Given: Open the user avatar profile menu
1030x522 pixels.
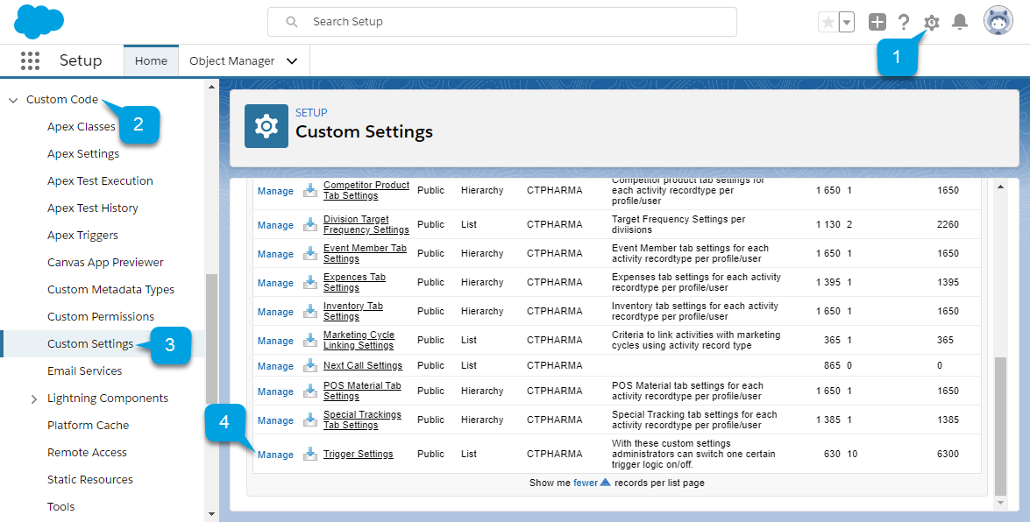Looking at the screenshot, I should 998,22.
